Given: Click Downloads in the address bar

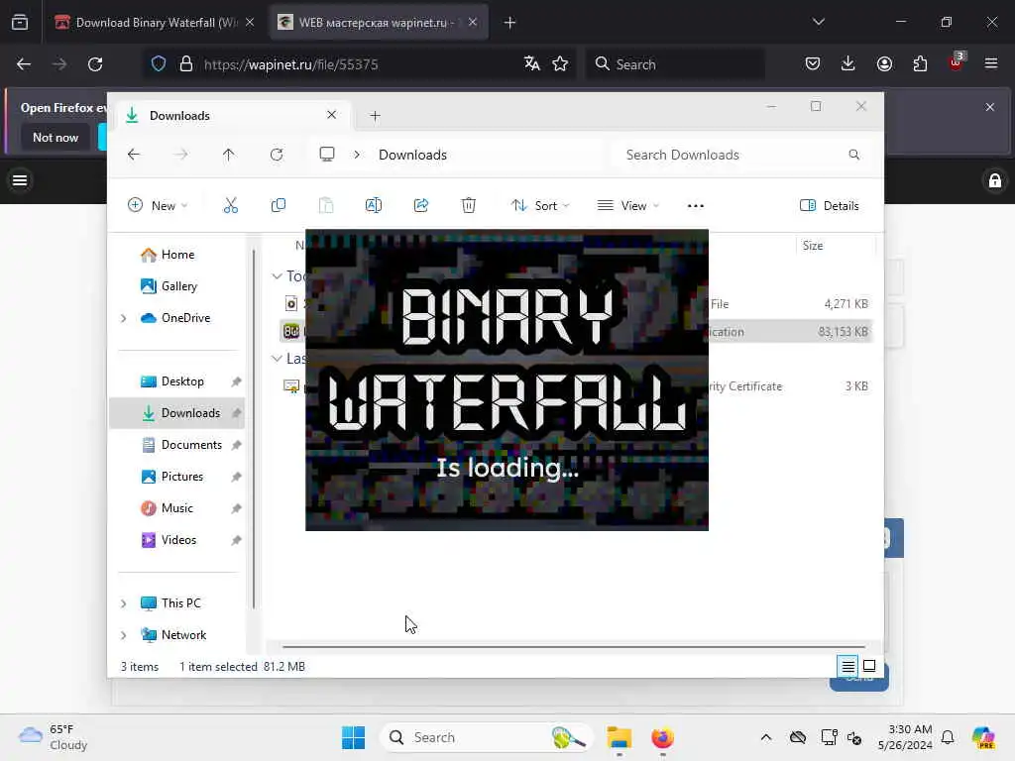Looking at the screenshot, I should click(x=412, y=155).
